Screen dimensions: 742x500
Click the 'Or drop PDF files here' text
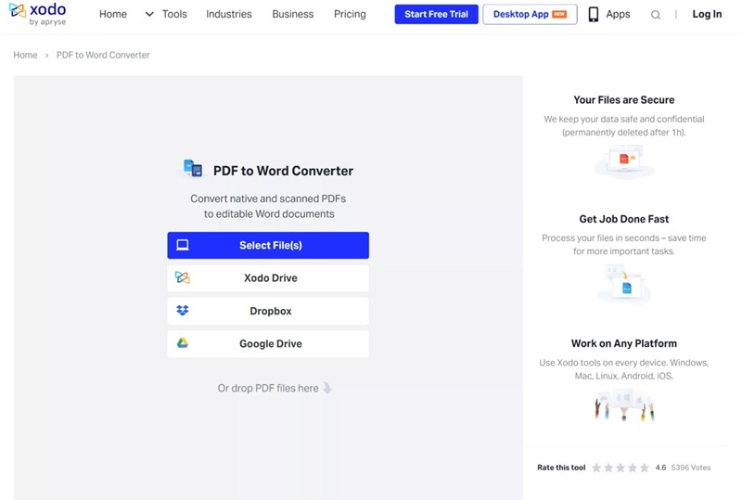[x=268, y=389]
